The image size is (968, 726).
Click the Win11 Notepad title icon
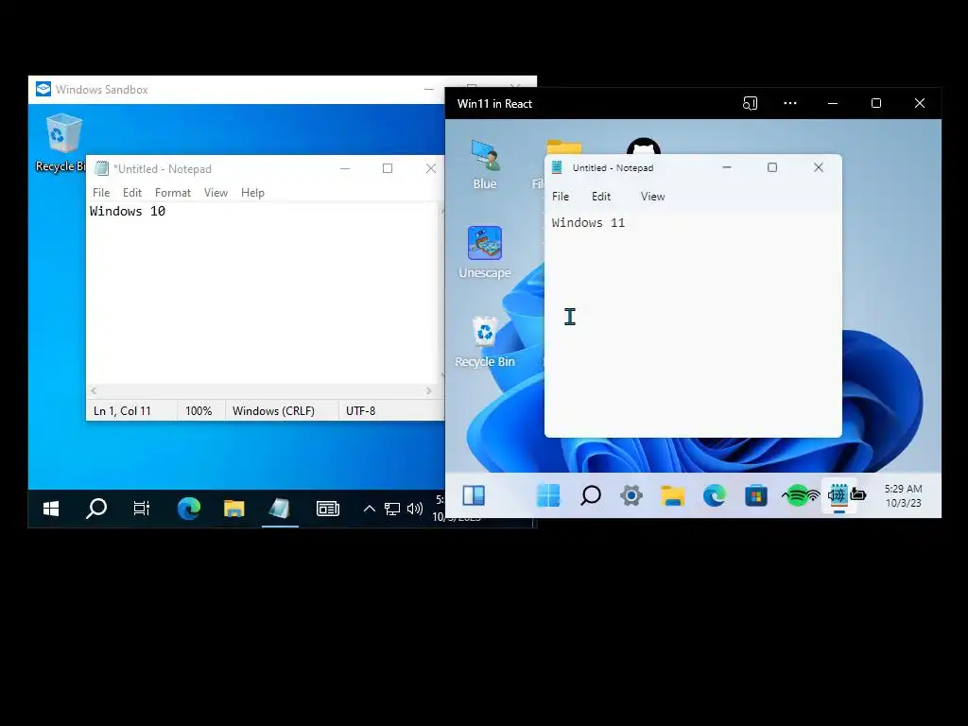557,167
